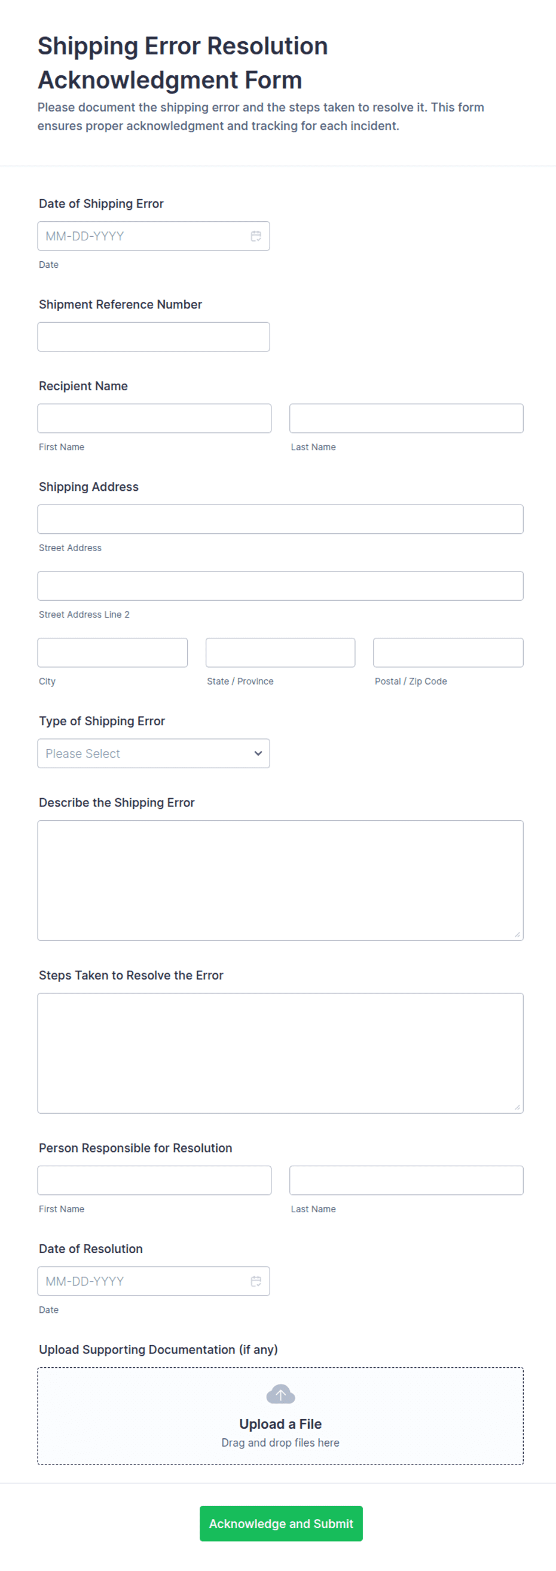This screenshot has width=556, height=1571.
Task: Click the Recipient First Name field
Action: pyautogui.click(x=154, y=418)
